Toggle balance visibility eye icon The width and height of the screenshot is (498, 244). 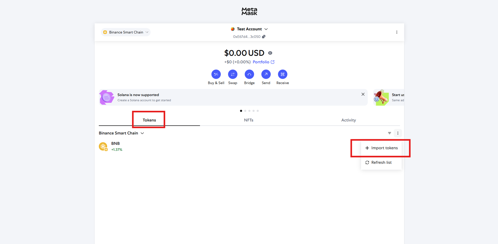[270, 53]
